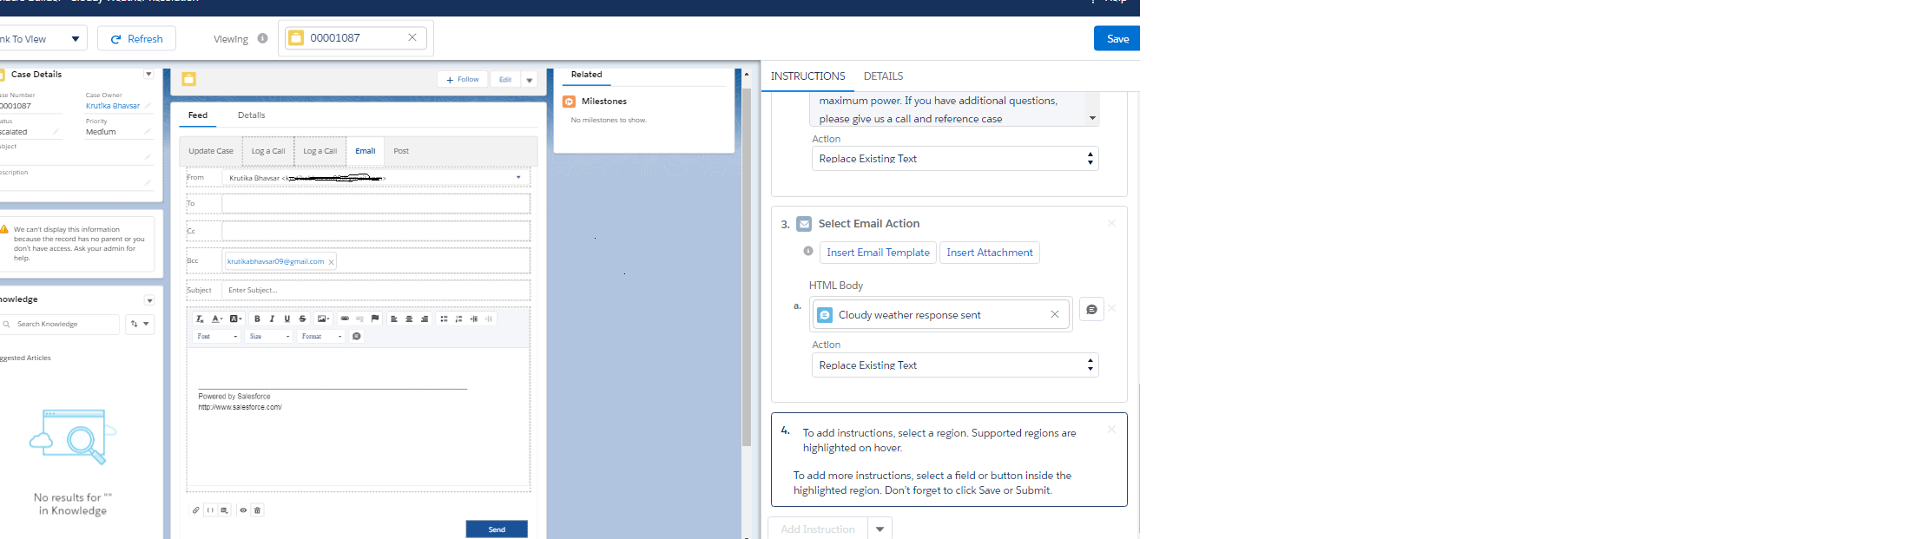The width and height of the screenshot is (1924, 539).
Task: Clear the 00001087 viewing record
Action: pos(412,37)
